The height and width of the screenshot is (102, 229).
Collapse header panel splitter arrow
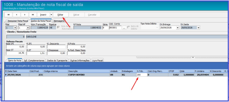point(193,58)
